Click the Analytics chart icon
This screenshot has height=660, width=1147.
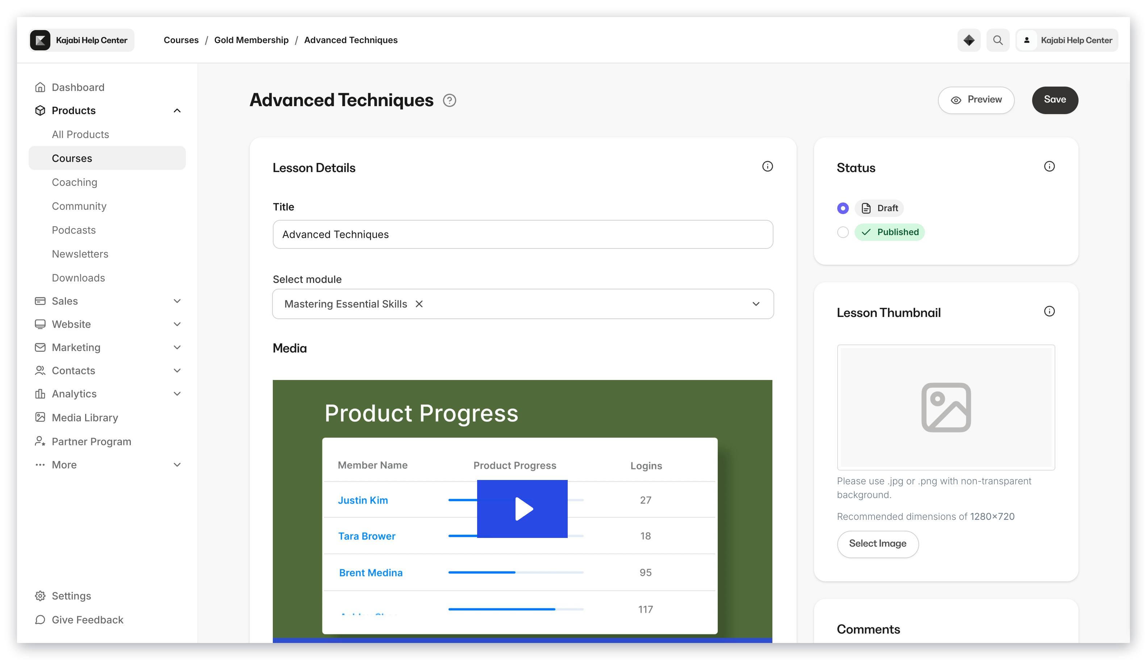40,393
